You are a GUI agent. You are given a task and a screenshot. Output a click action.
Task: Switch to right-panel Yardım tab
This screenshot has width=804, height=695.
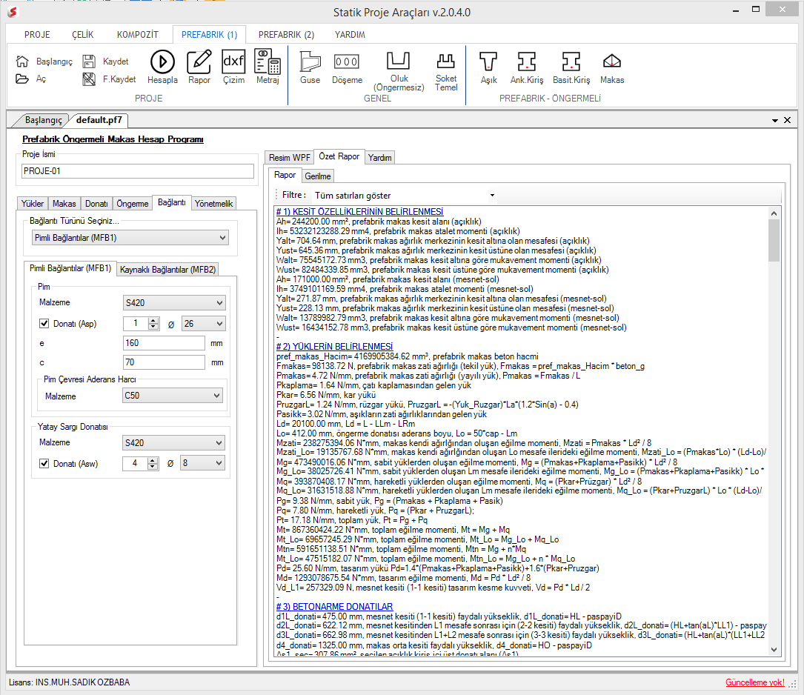379,157
